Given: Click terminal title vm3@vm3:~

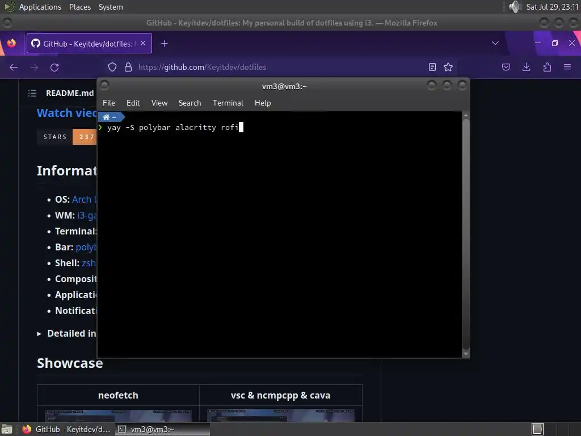Looking at the screenshot, I should [x=284, y=86].
